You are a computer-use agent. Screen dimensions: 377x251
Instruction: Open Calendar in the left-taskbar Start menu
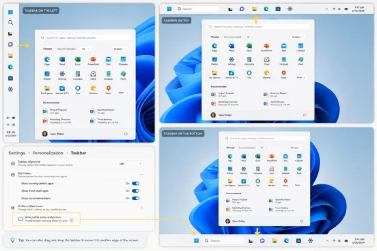click(x=123, y=61)
